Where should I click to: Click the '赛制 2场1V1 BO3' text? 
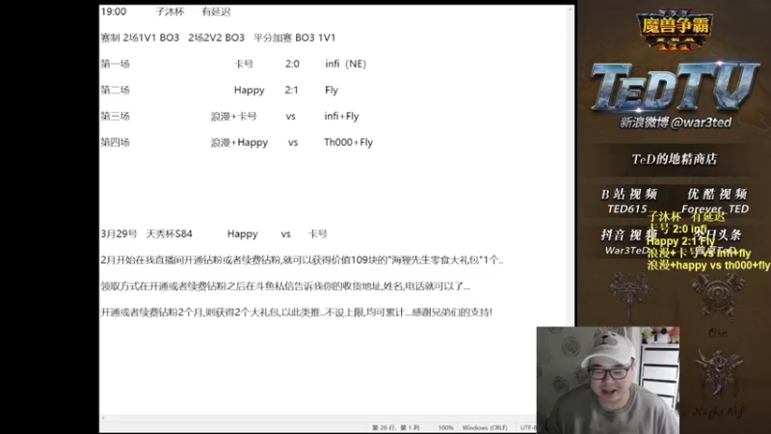140,38
